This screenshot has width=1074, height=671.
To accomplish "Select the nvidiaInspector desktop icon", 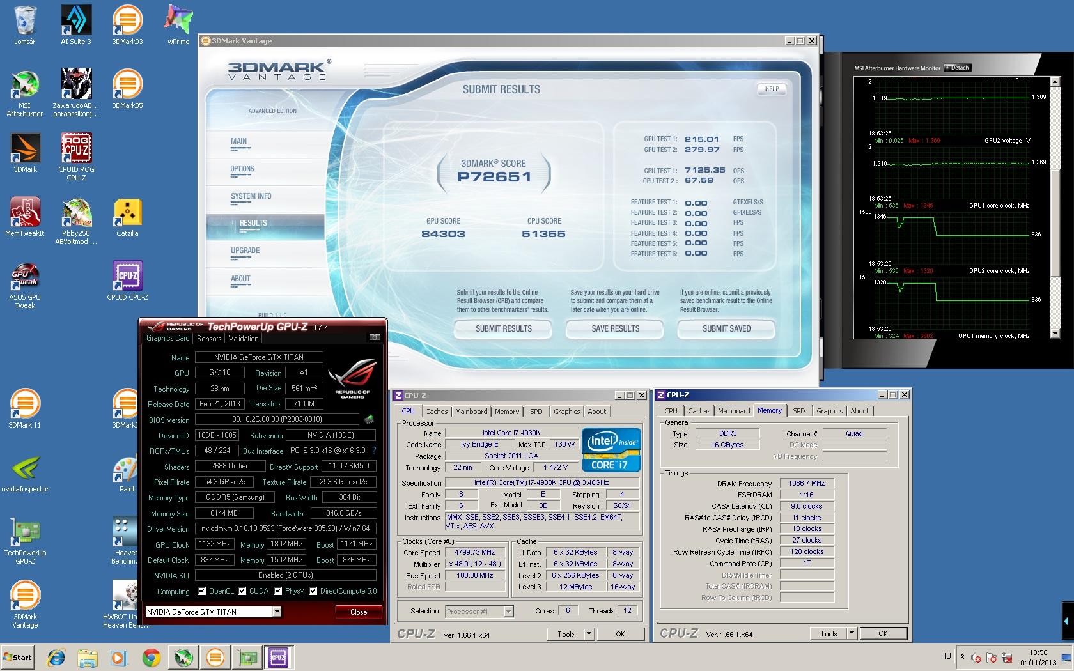I will pos(24,473).
